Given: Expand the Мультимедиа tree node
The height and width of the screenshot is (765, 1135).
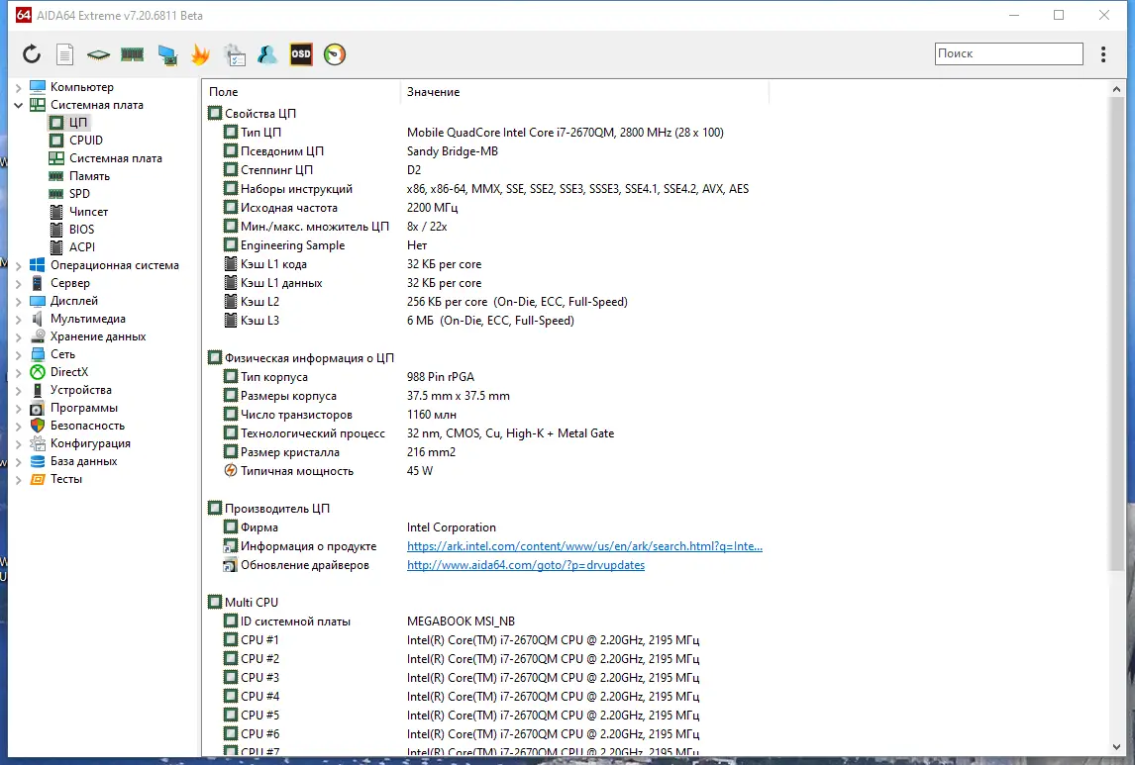Looking at the screenshot, I should [18, 319].
